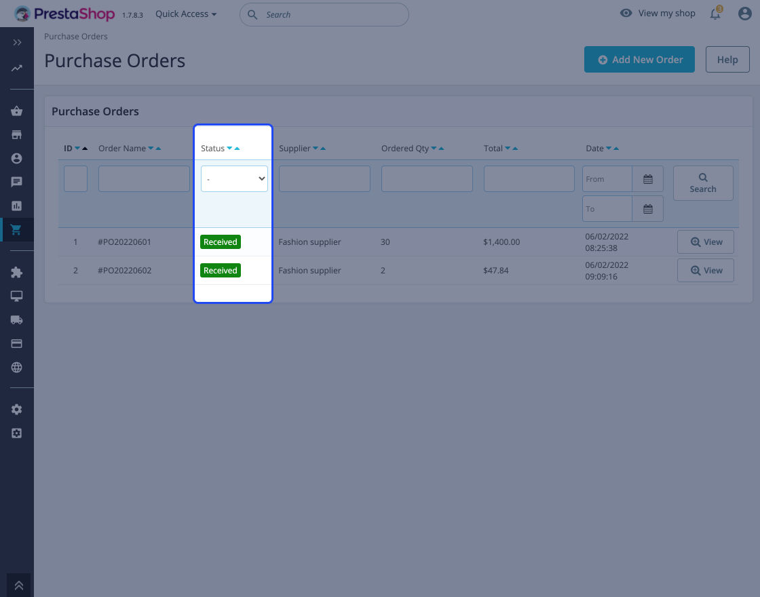Screen dimensions: 760x597
Task: Sort Status column ascending
Action: 237,149
